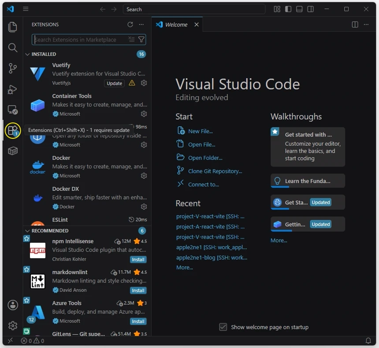Open the Run and Debug view

13,89
